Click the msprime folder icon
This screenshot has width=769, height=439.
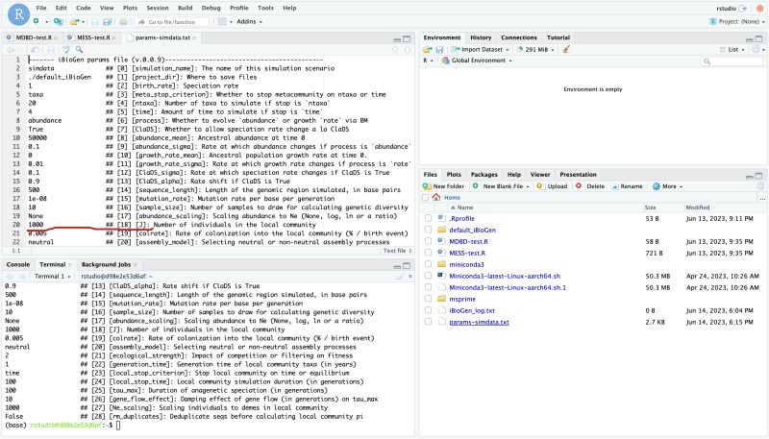[441, 299]
